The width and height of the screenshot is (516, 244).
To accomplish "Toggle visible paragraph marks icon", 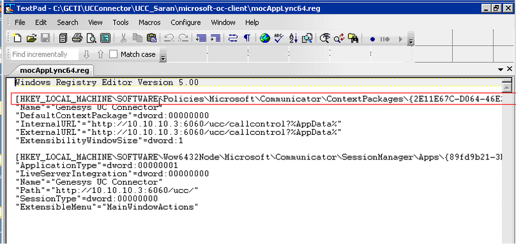I will coord(247,39).
